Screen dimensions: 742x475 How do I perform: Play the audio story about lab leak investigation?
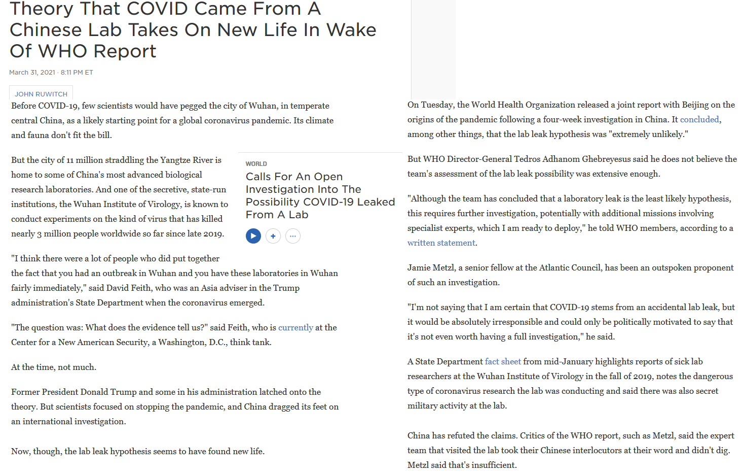tap(253, 236)
